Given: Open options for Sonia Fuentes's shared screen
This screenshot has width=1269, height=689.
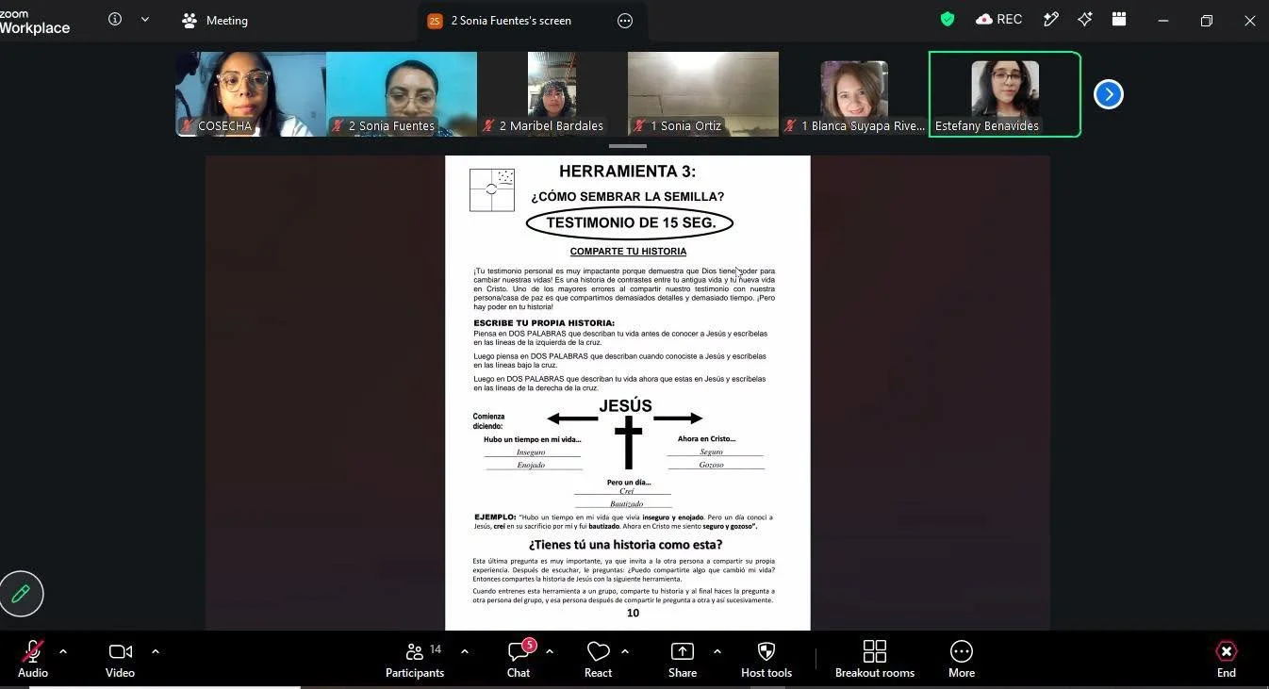Looking at the screenshot, I should pyautogui.click(x=625, y=21).
